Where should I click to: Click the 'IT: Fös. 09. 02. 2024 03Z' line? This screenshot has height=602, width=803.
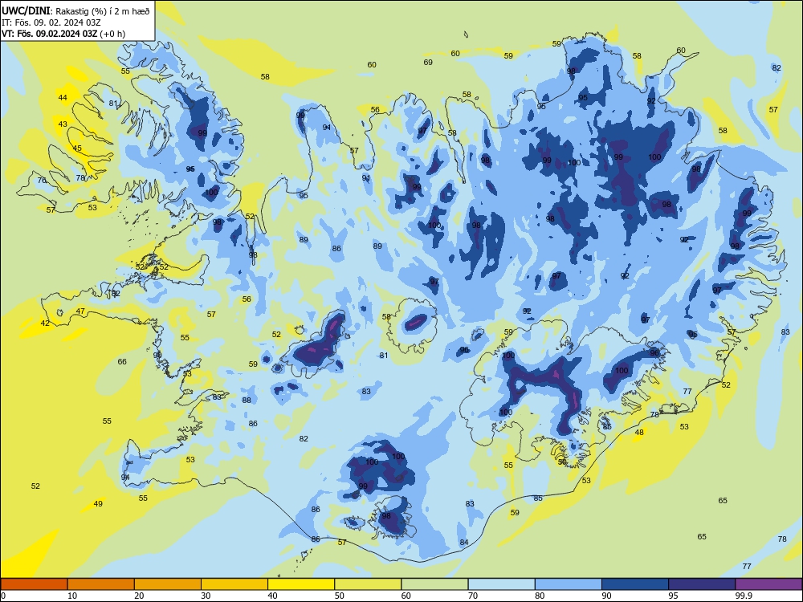(51, 22)
